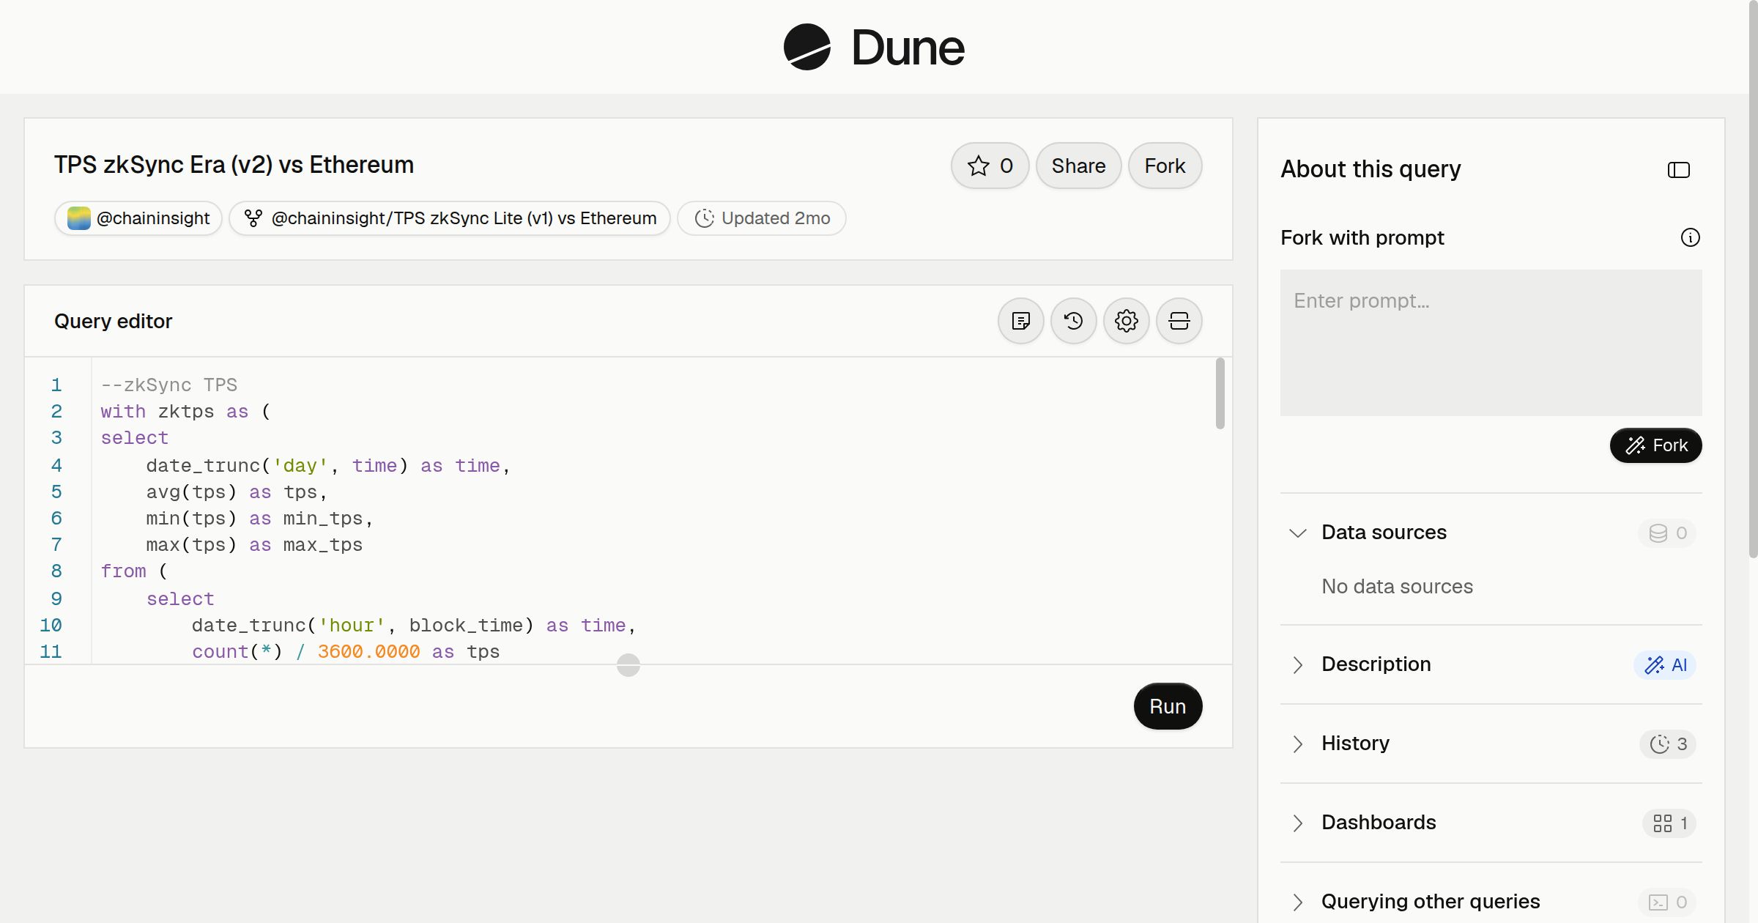The height and width of the screenshot is (923, 1758).
Task: Open @chaininsight author profile
Action: point(138,218)
